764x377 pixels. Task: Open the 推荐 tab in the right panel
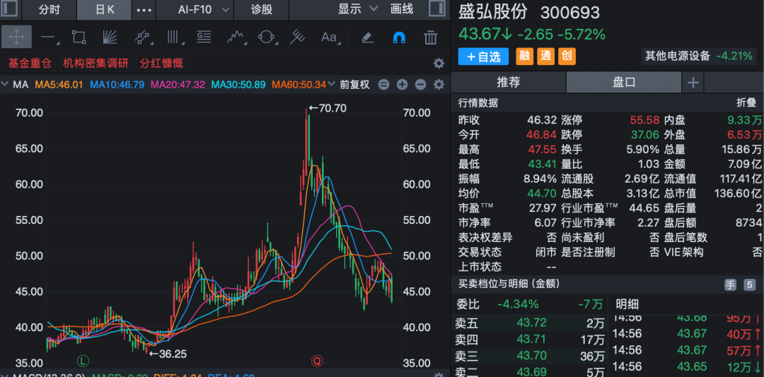[509, 82]
